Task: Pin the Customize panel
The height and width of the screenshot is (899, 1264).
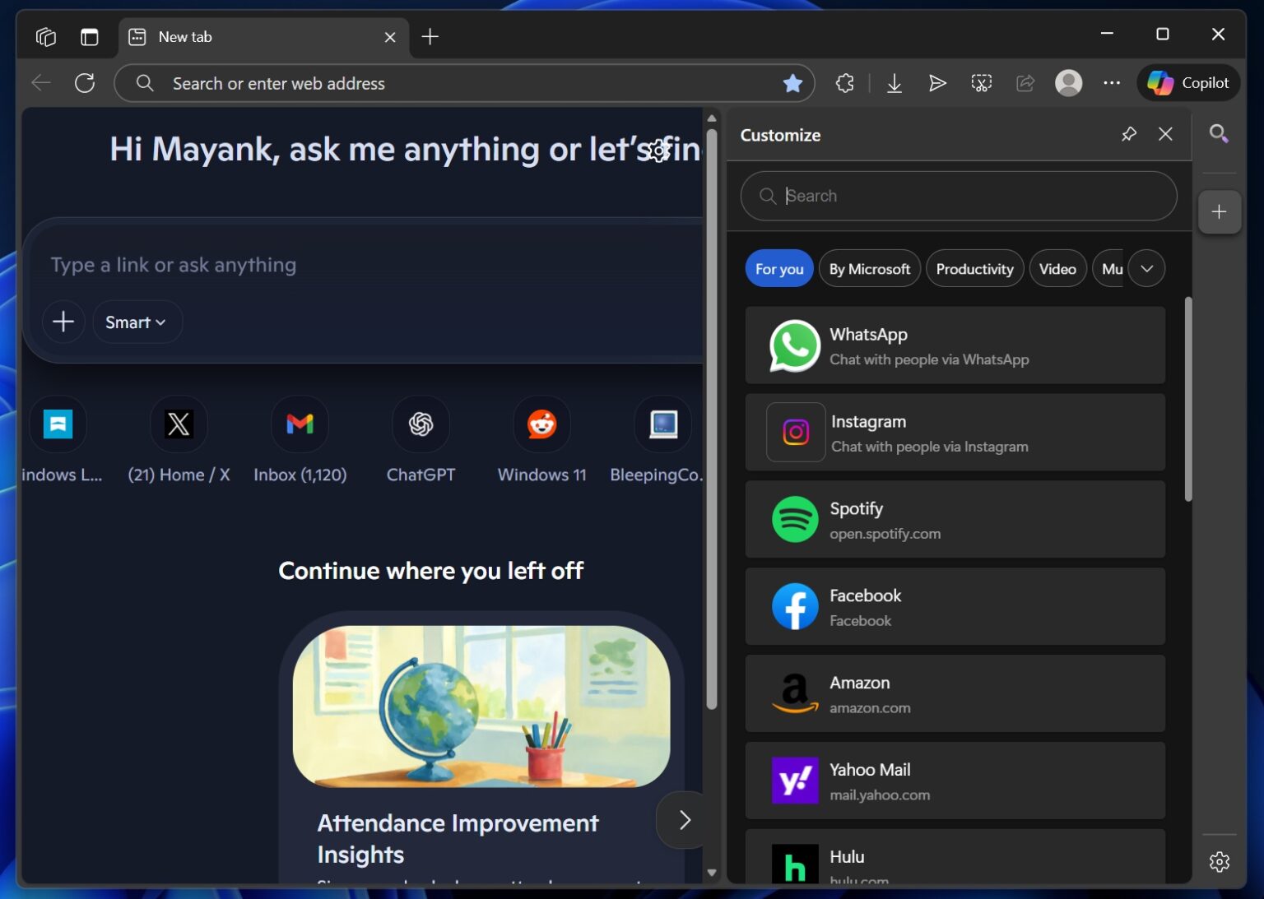Action: pos(1129,133)
